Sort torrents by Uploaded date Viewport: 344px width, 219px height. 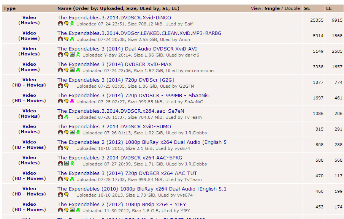112,8
